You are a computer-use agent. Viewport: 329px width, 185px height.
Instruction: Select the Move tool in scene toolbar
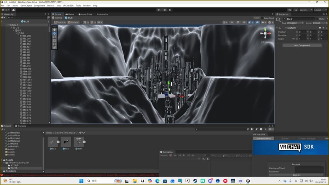click(x=55, y=33)
